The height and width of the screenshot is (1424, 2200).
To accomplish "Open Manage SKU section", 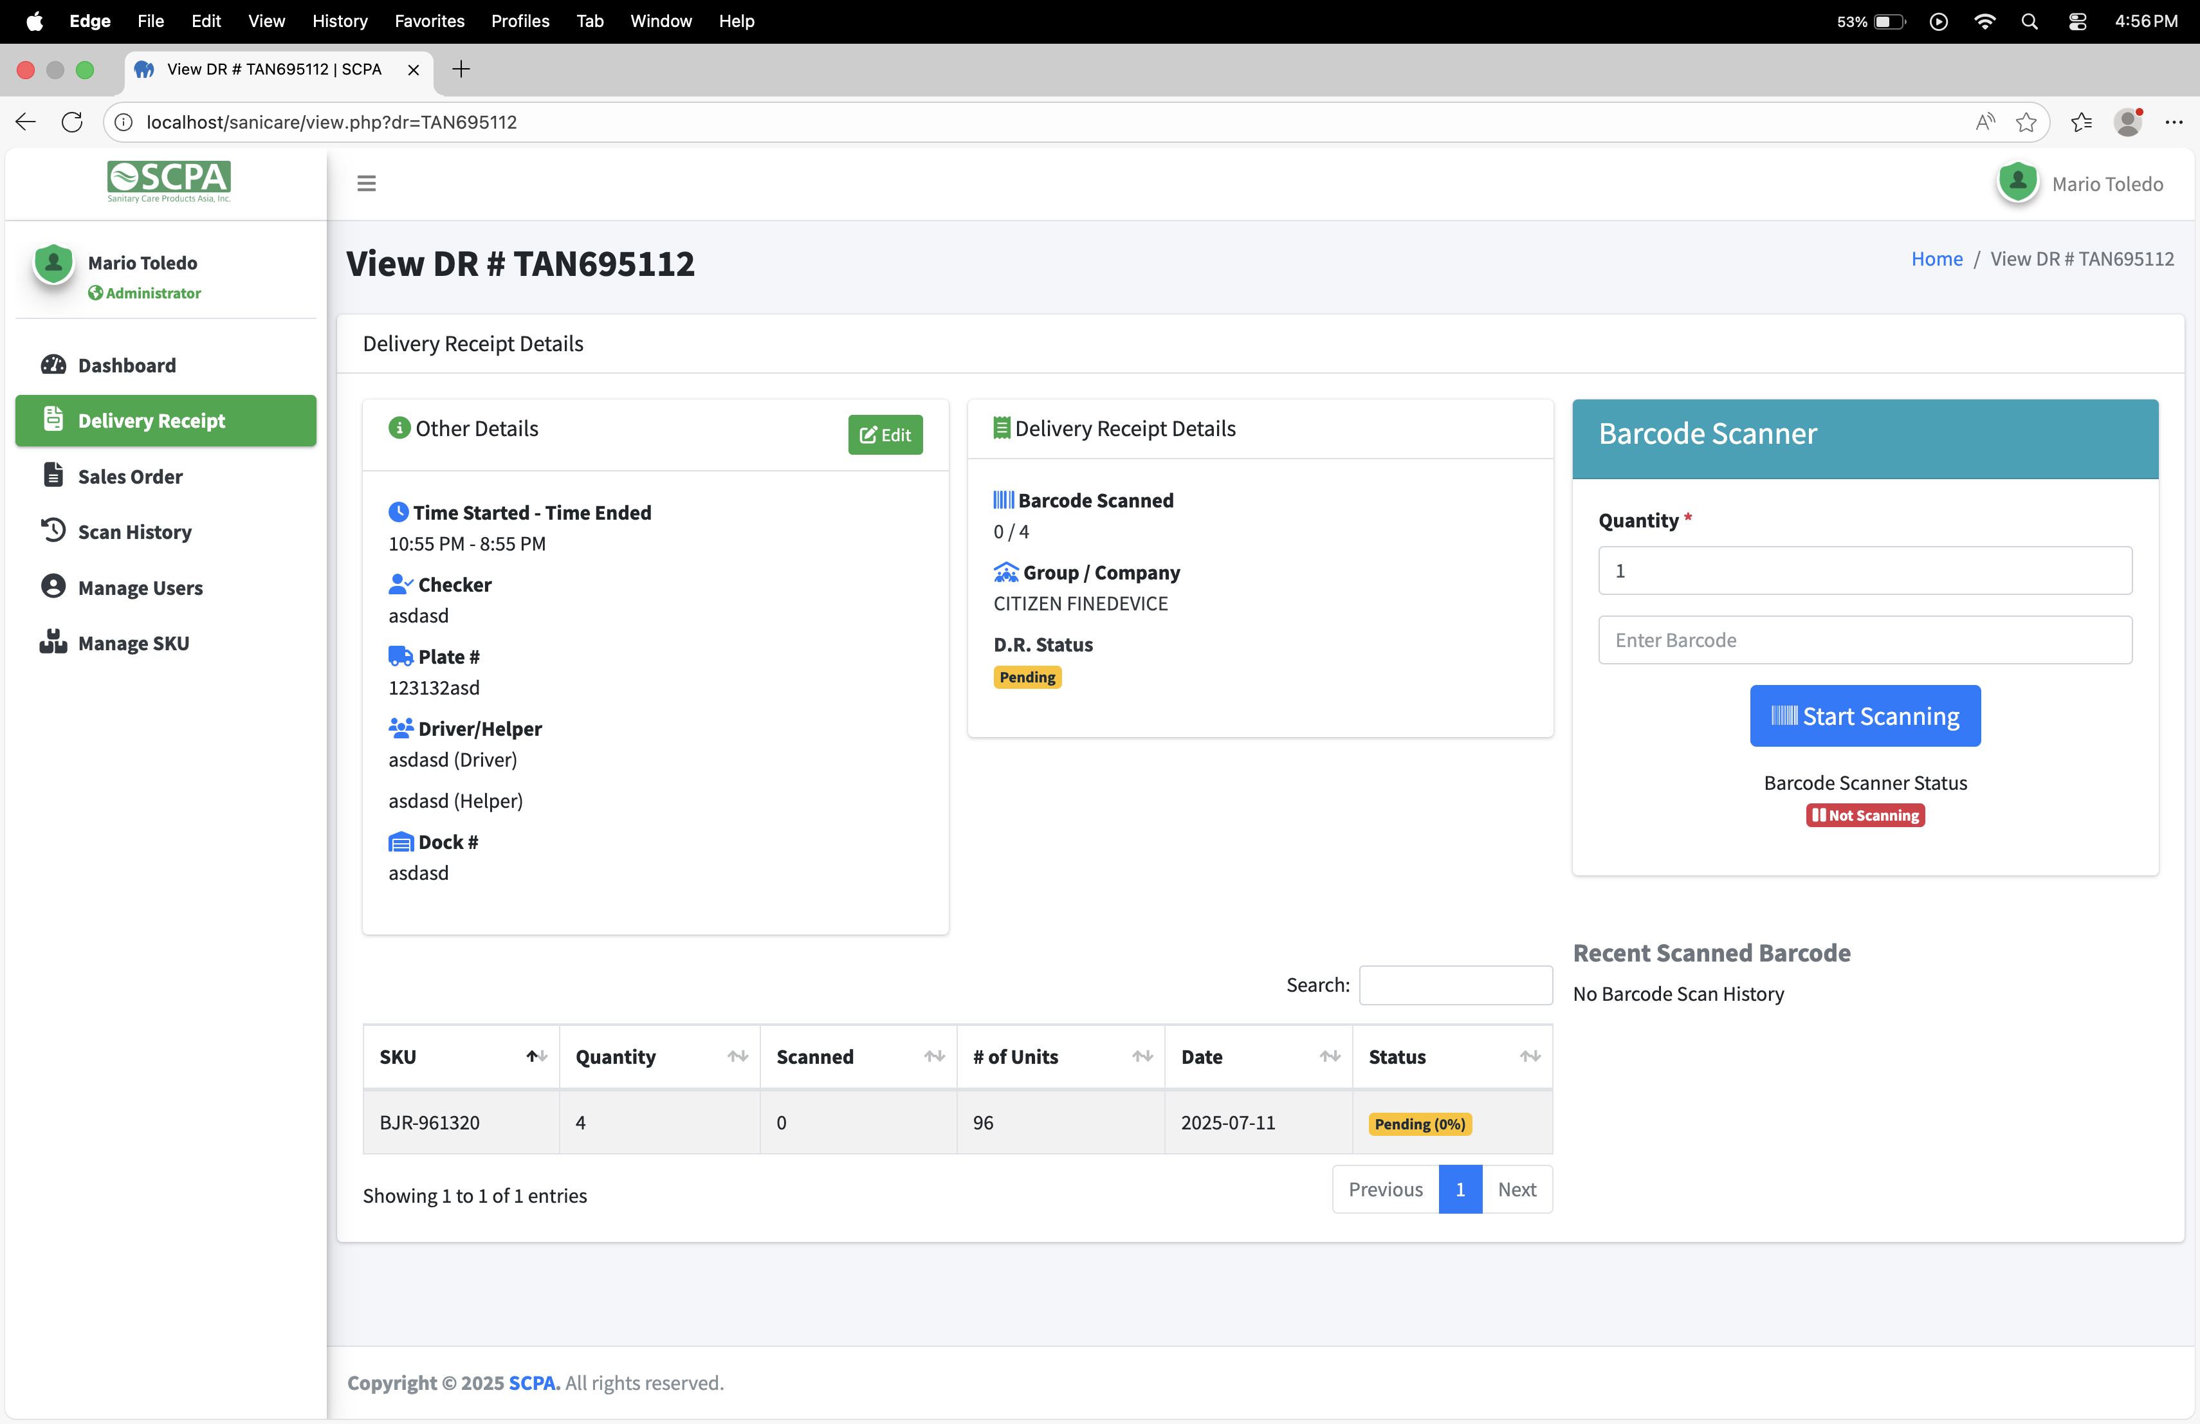I will pyautogui.click(x=133, y=643).
